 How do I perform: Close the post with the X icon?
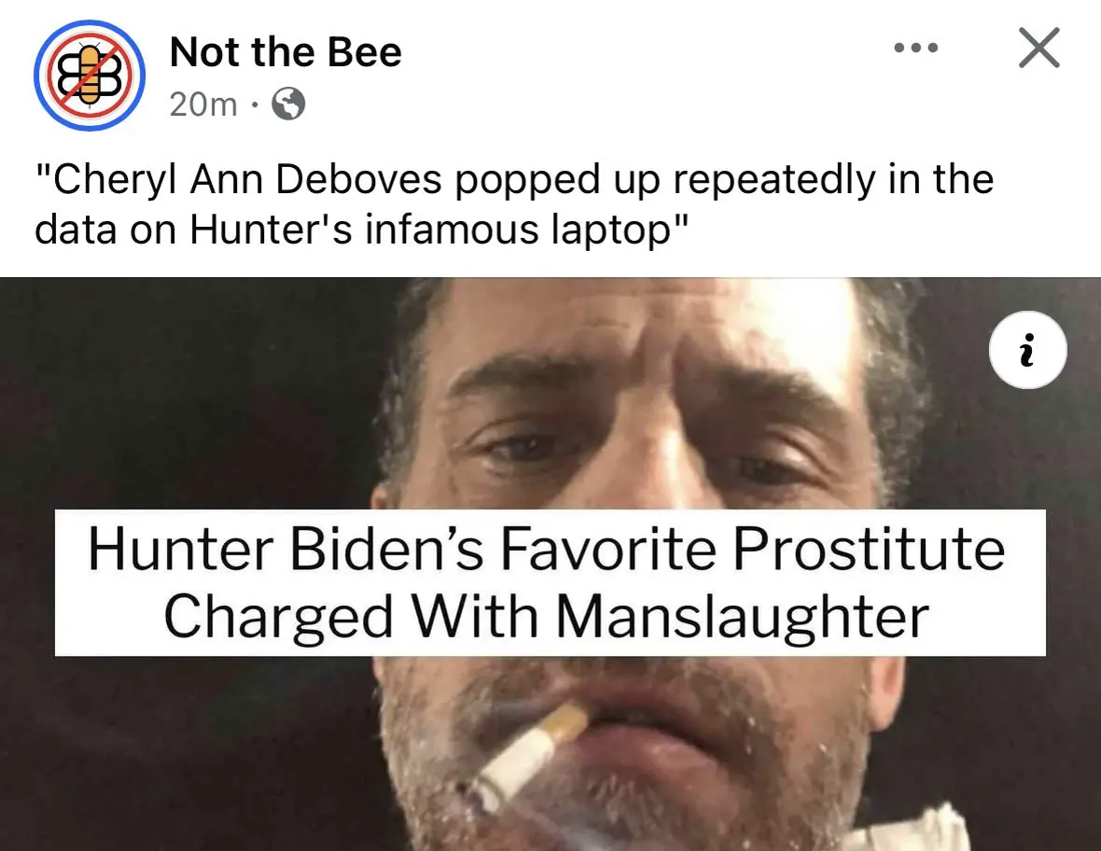(1038, 48)
